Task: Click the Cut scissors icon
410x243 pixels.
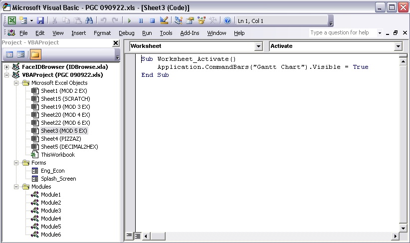Action: pyautogui.click(x=55, y=20)
